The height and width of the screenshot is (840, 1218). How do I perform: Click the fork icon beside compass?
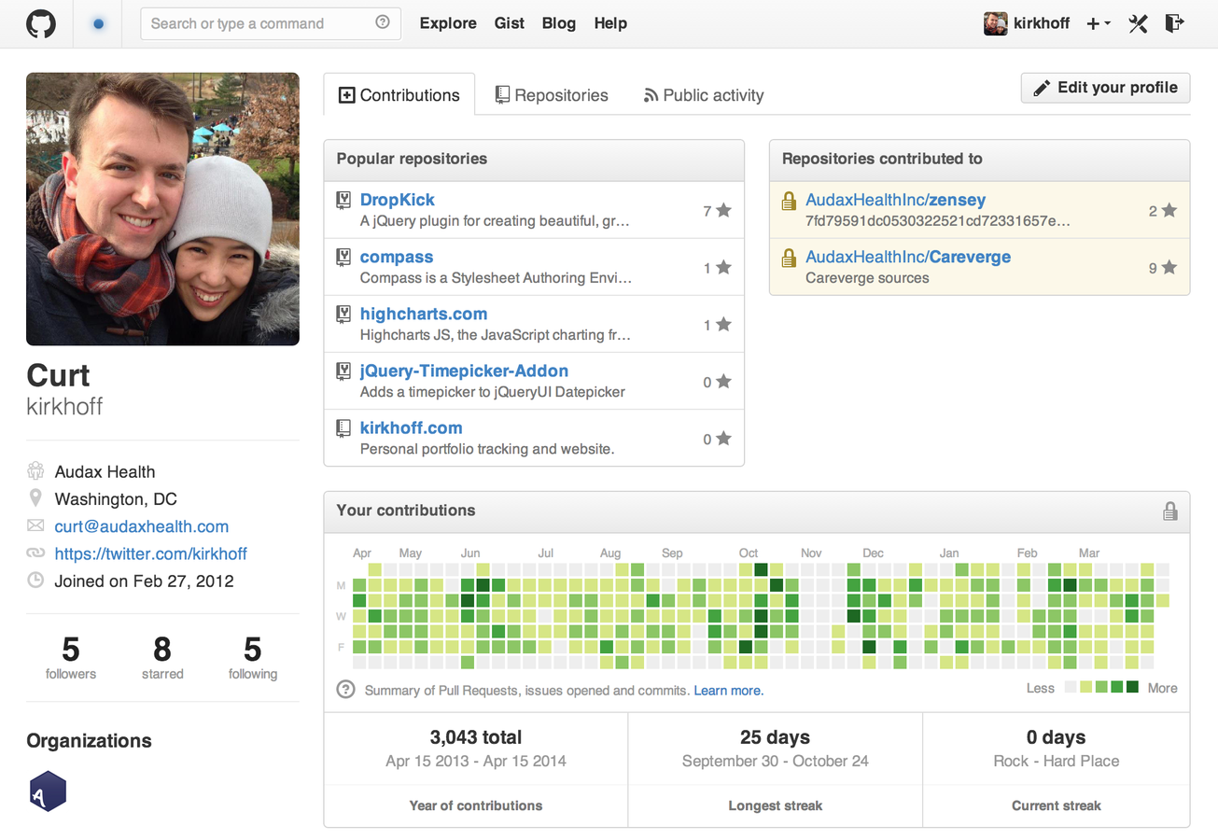(343, 257)
